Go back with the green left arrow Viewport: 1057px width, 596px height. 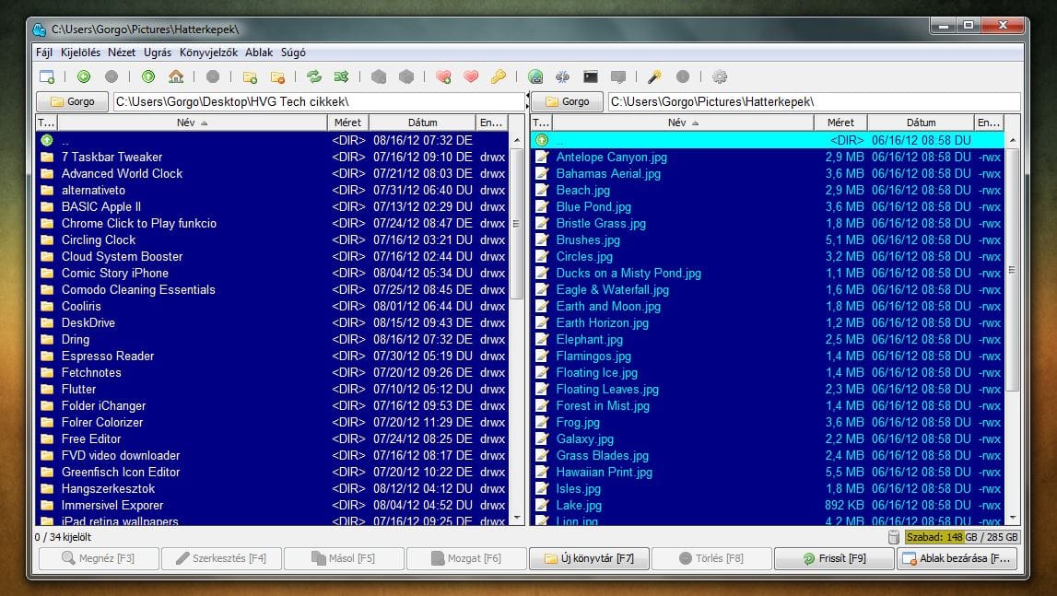[84, 76]
